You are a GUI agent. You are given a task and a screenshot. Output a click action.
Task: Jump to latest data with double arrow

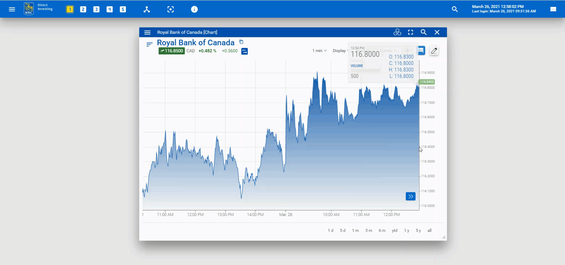click(x=411, y=196)
